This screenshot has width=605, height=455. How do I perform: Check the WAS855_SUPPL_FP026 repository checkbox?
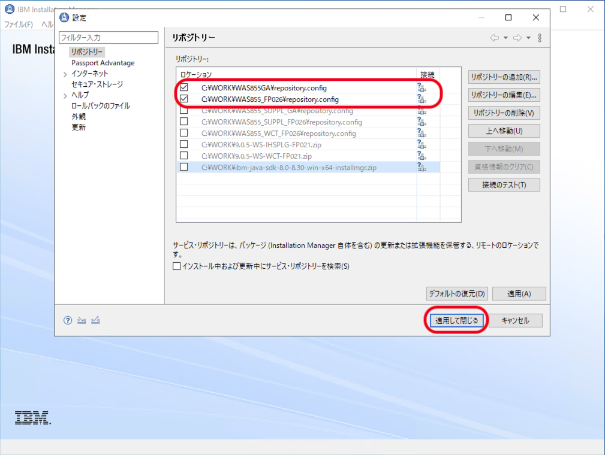click(184, 122)
